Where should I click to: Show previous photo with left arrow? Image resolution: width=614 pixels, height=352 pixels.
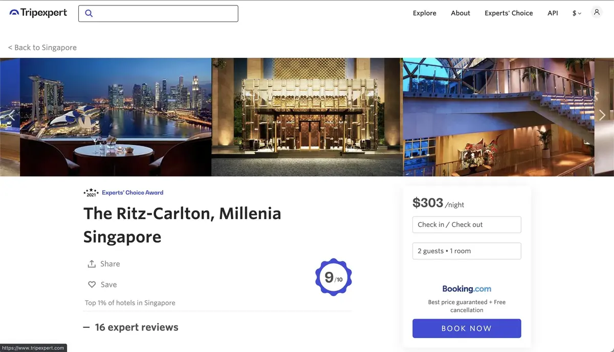click(x=10, y=115)
